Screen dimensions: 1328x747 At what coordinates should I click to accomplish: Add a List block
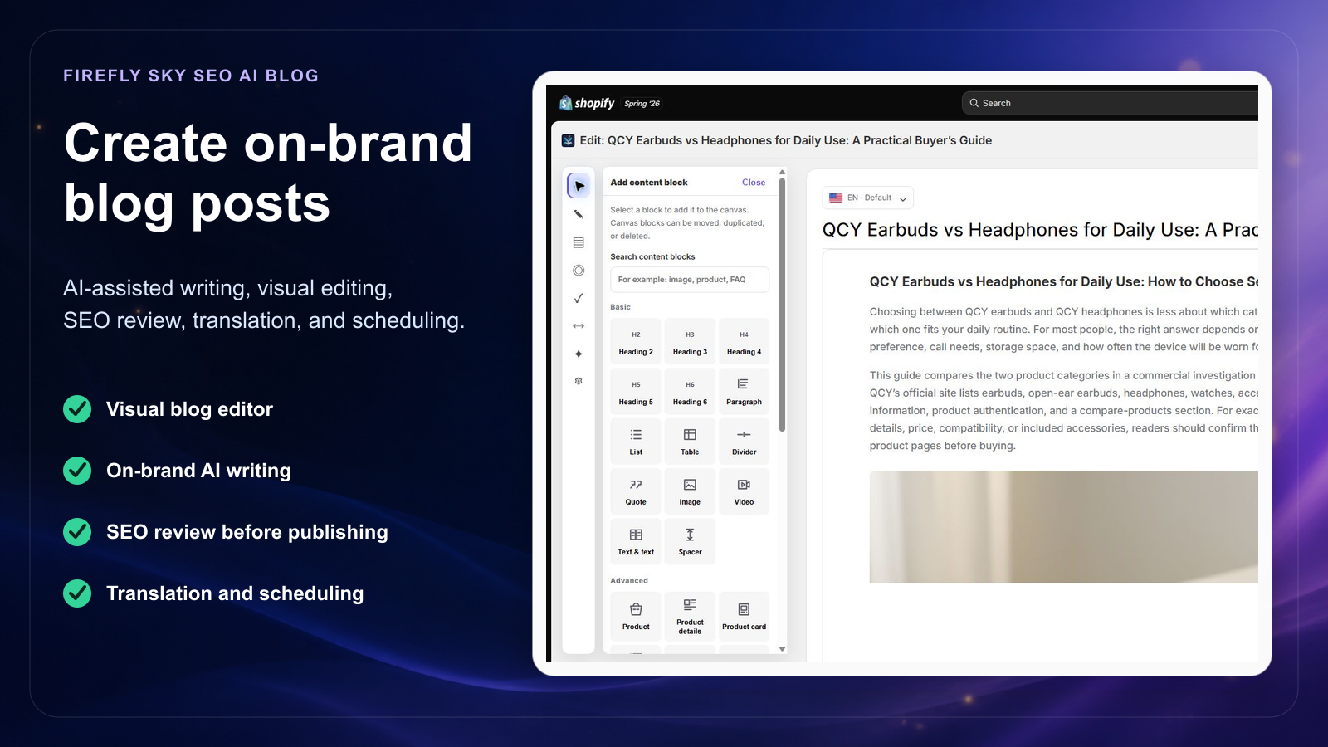click(636, 442)
